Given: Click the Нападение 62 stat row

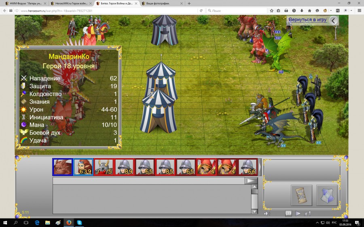Looking at the screenshot, I should [x=69, y=78].
